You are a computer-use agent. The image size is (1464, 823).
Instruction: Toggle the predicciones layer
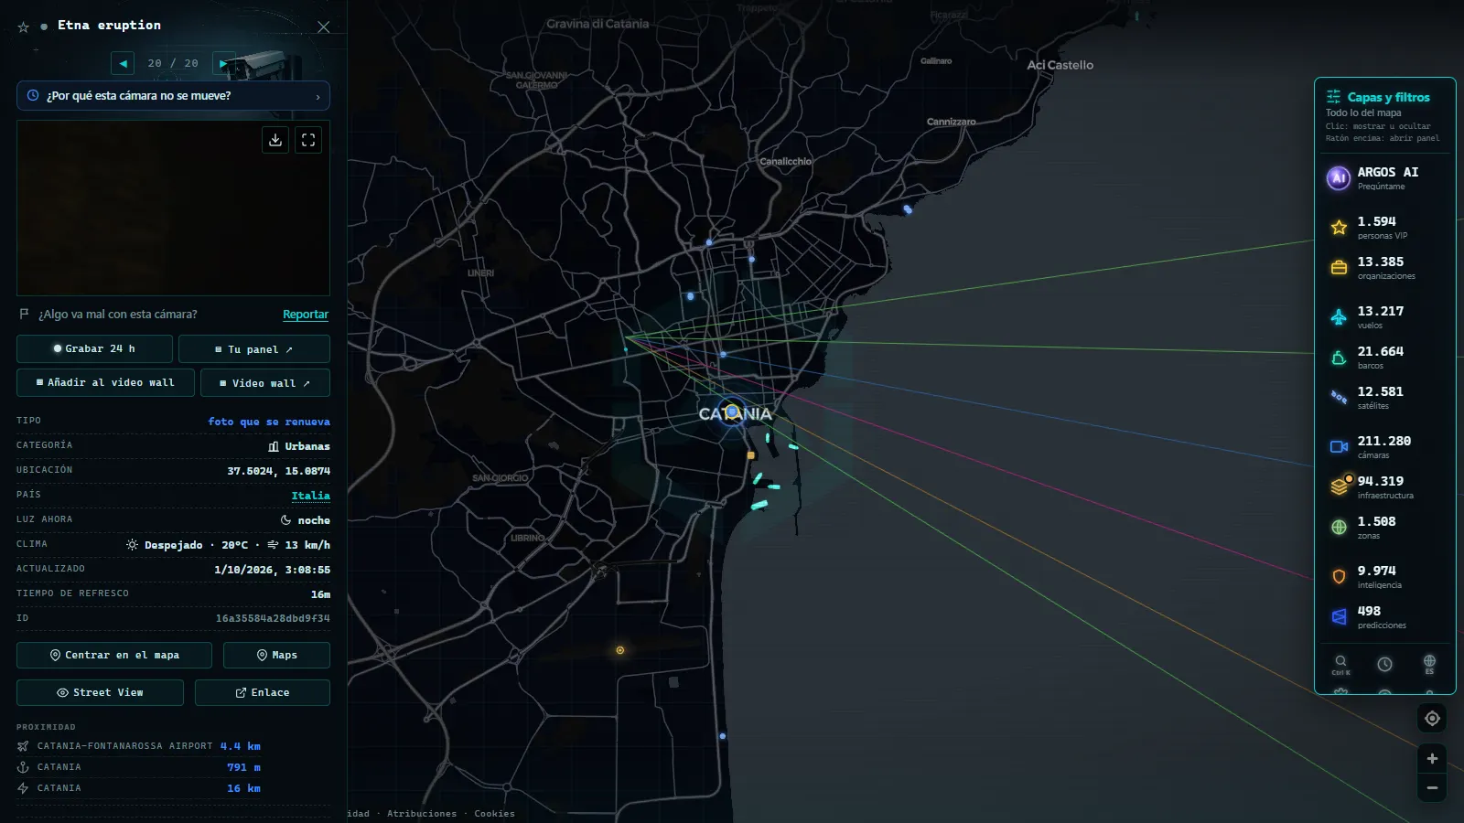coord(1385,617)
